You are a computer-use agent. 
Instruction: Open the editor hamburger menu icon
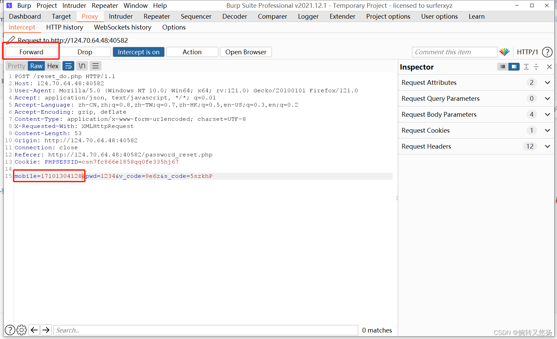tap(96, 66)
